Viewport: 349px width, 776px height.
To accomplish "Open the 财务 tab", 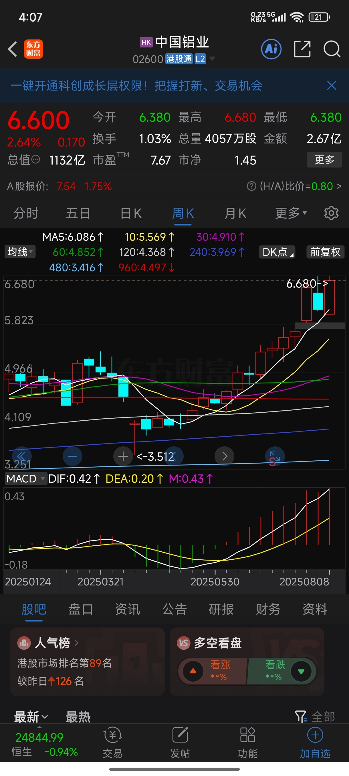I will 268,609.
